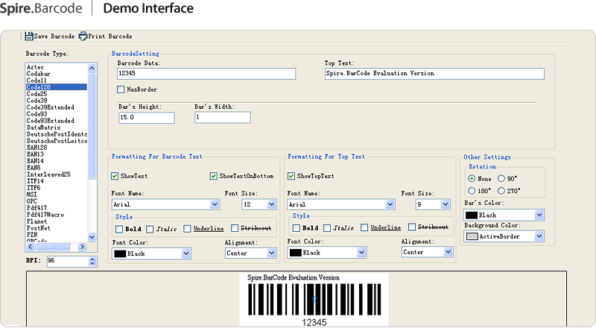Select DataMatrix barcode type
596x328 pixels.
tap(44, 127)
